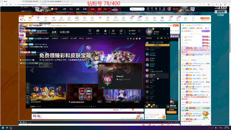
Task: Click the left chevron arrow on the banner
Action: pos(32,70)
